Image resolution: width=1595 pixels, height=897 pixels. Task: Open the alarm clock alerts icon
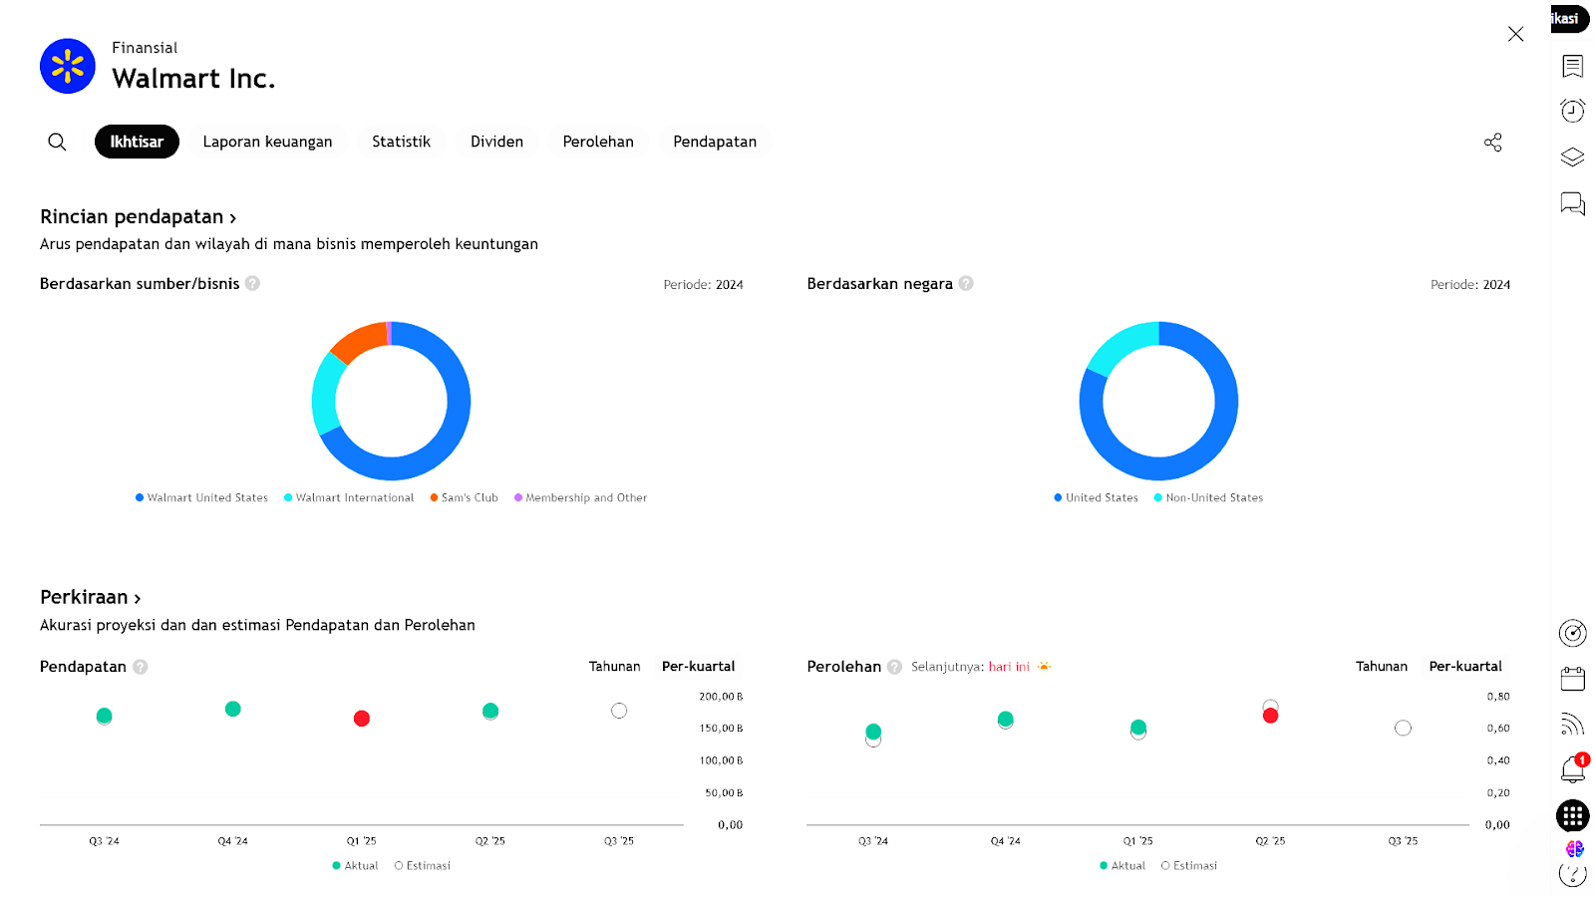pyautogui.click(x=1572, y=111)
